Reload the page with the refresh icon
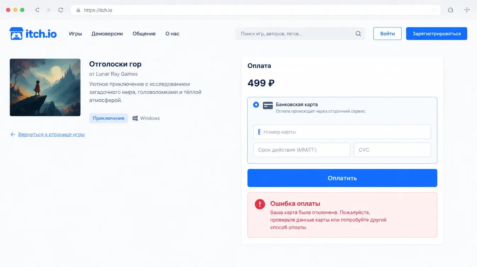The image size is (477, 267). pos(61,10)
